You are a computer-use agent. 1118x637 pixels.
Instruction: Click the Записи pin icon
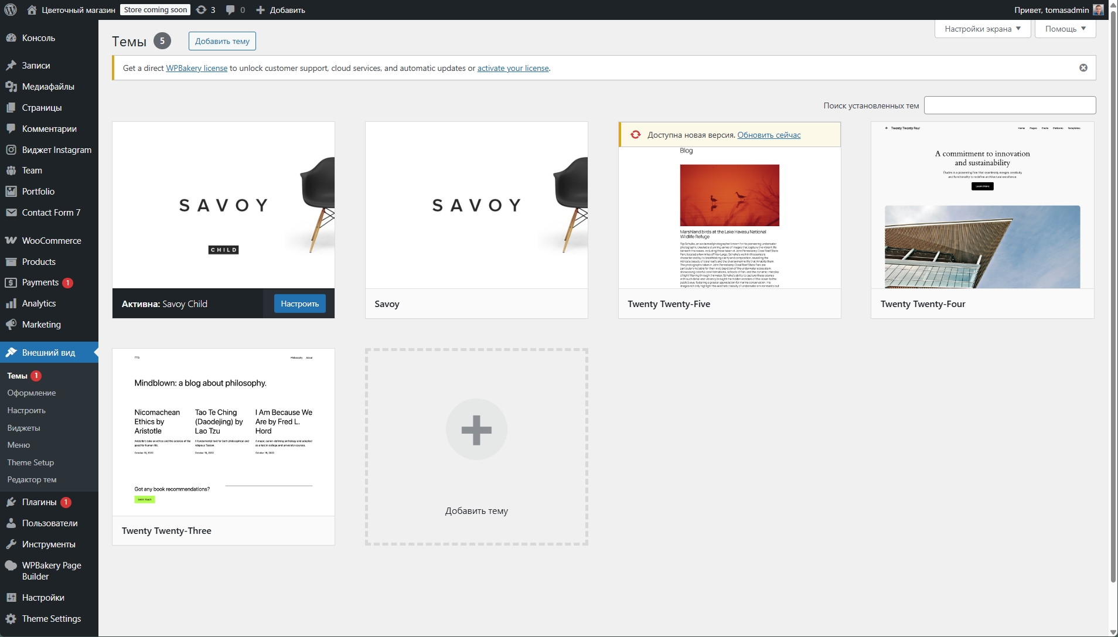click(11, 66)
